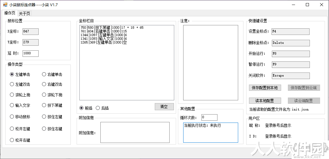Select the 按住左键 option
The width and height of the screenshot is (329, 159).
coord(52,117)
